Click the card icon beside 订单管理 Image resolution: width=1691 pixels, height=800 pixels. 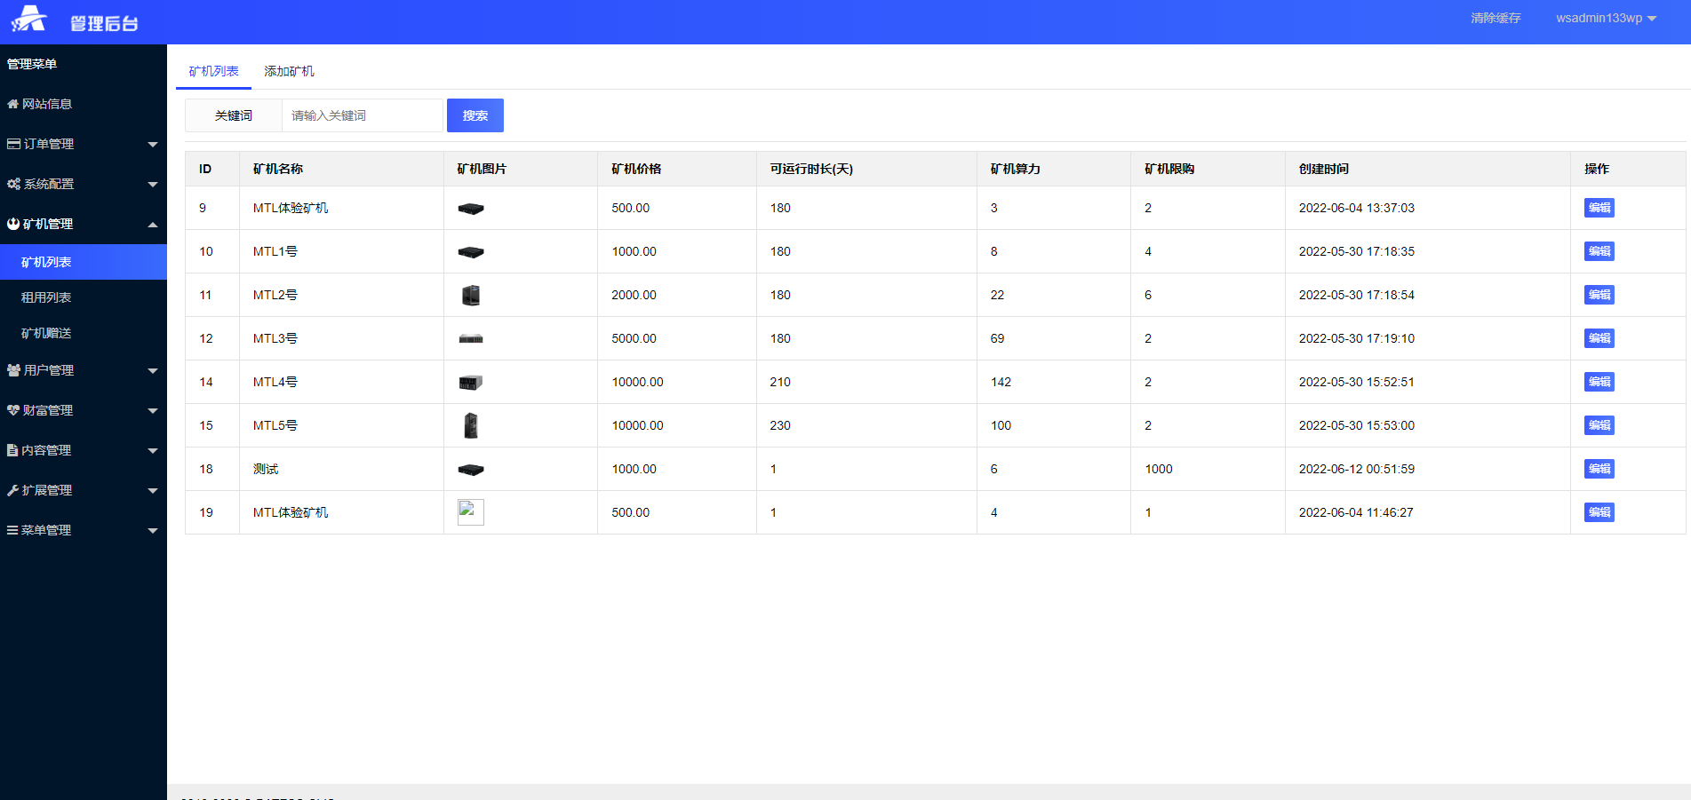[x=13, y=144]
